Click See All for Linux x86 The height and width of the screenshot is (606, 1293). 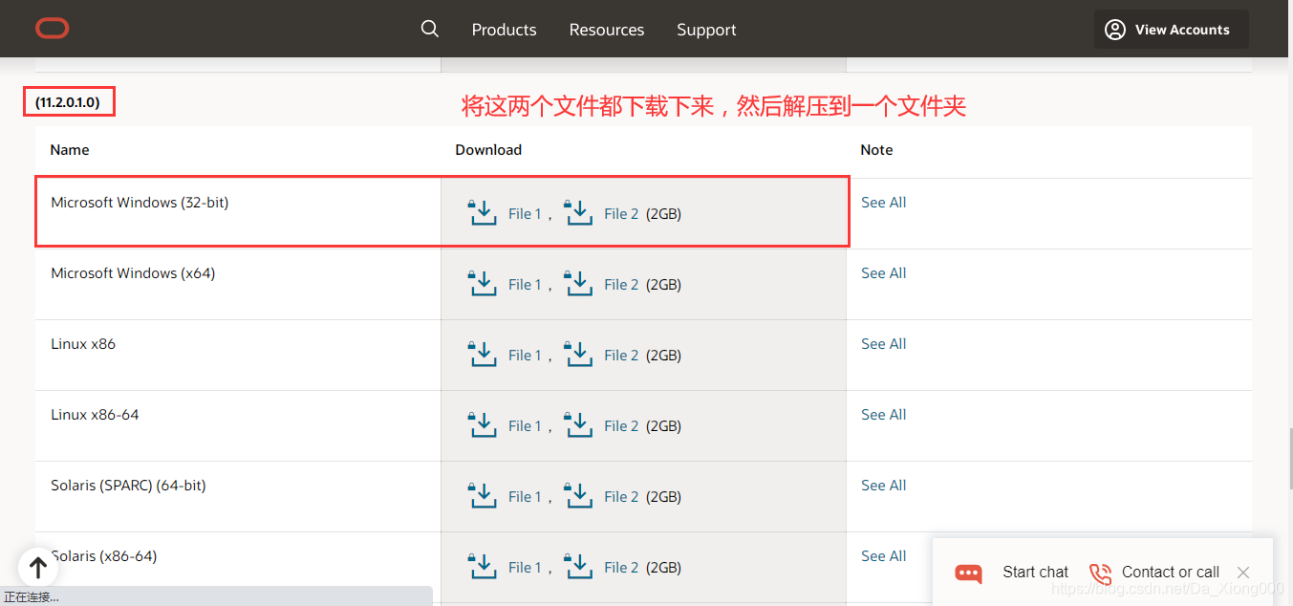click(x=883, y=344)
